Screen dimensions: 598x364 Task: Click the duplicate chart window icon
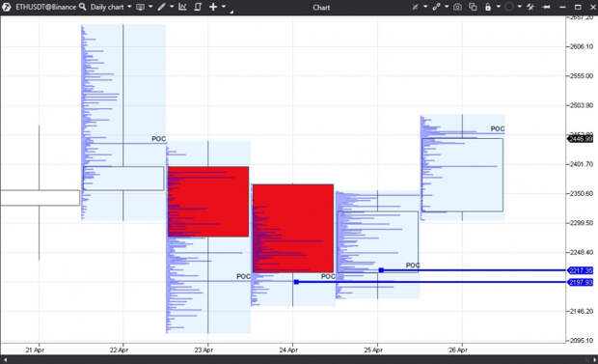[x=473, y=7]
